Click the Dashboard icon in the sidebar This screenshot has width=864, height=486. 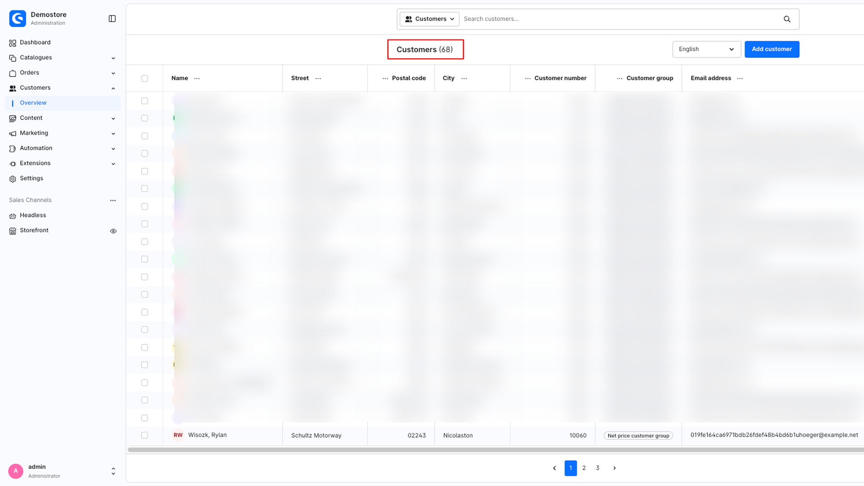[x=13, y=43]
